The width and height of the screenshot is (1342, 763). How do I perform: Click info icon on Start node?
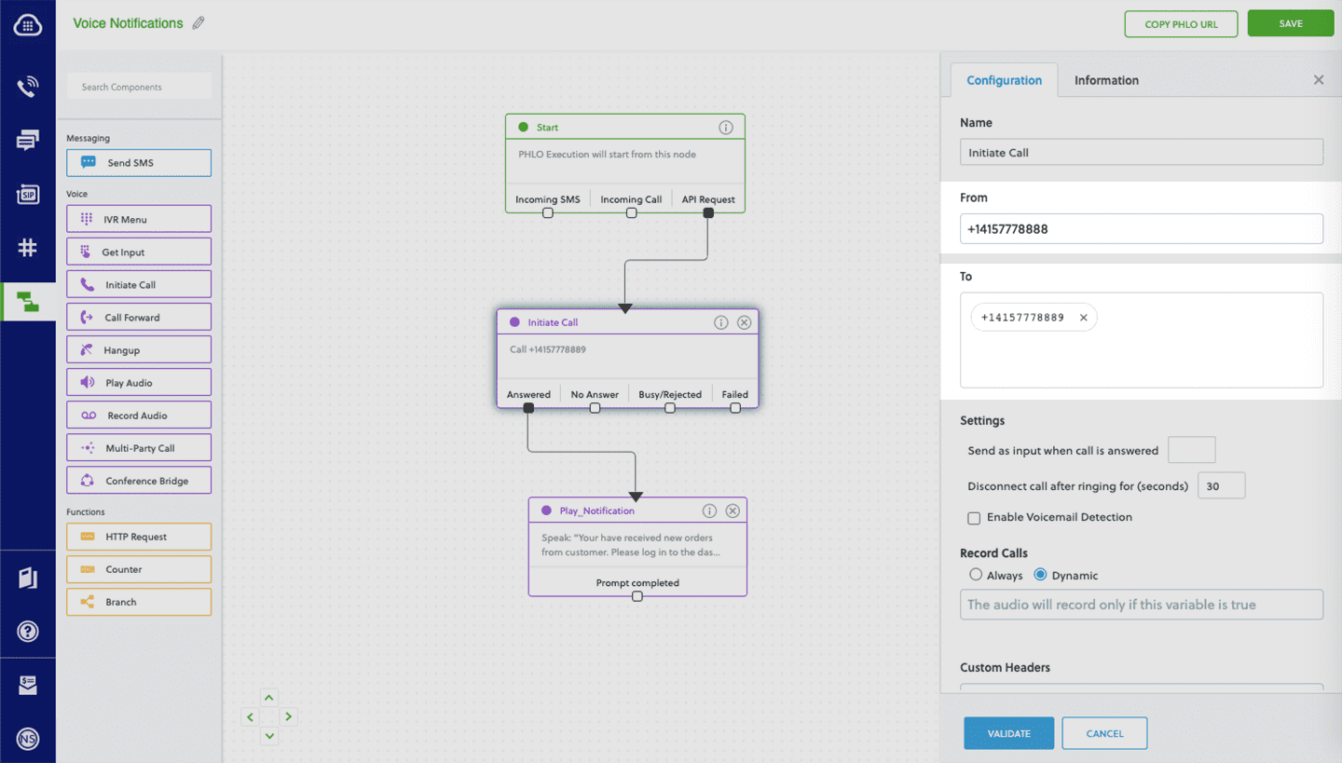coord(725,128)
